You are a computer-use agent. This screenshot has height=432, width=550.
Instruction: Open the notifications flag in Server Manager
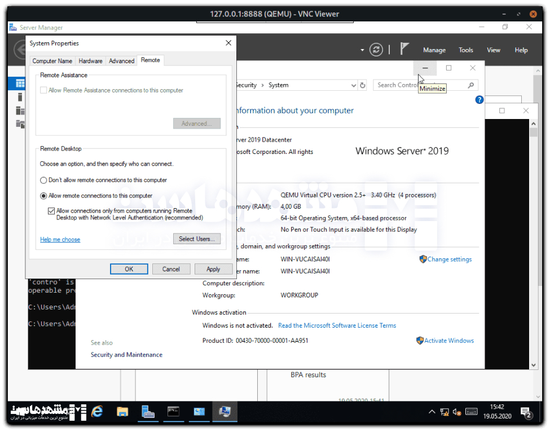tap(404, 49)
